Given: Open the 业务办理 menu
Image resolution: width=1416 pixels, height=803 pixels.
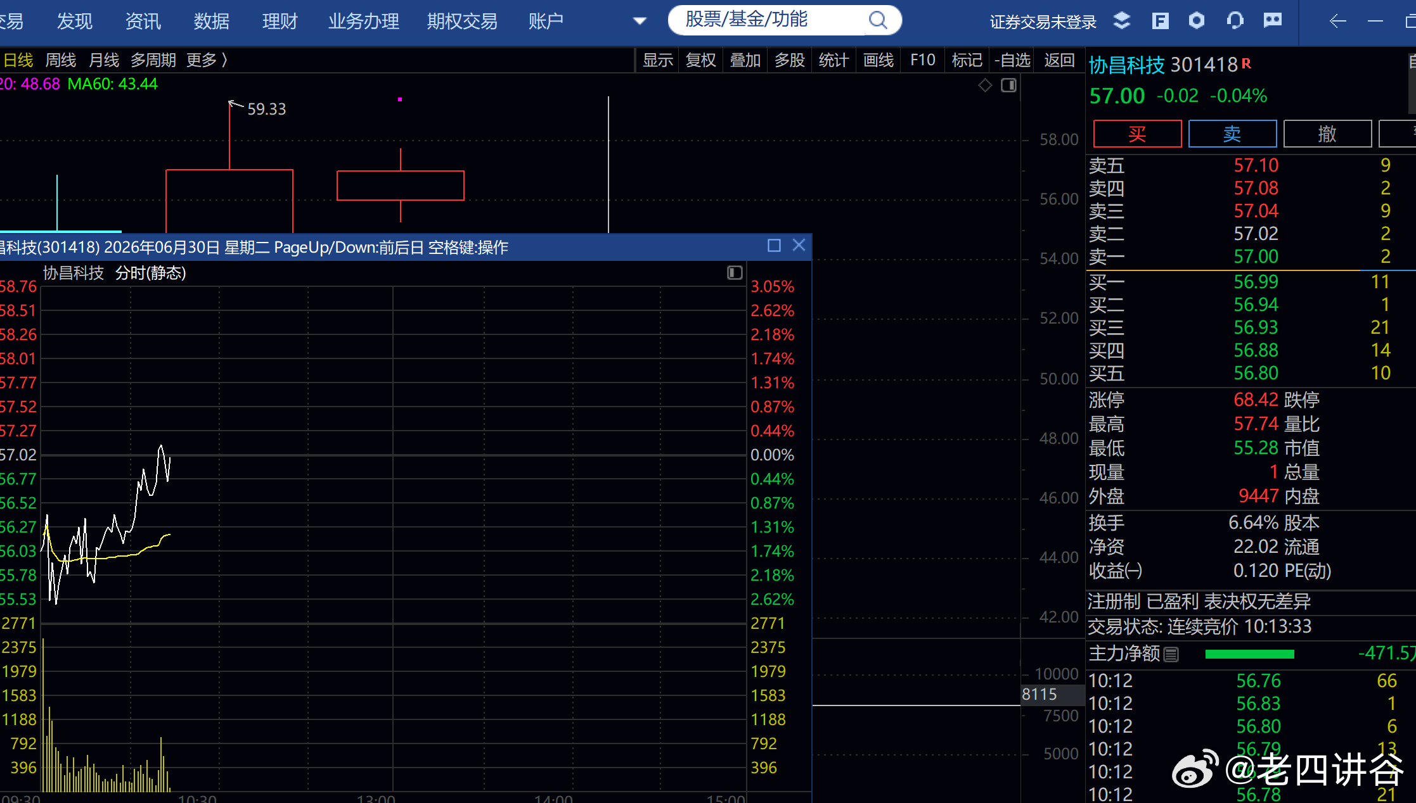Looking at the screenshot, I should pos(364,22).
